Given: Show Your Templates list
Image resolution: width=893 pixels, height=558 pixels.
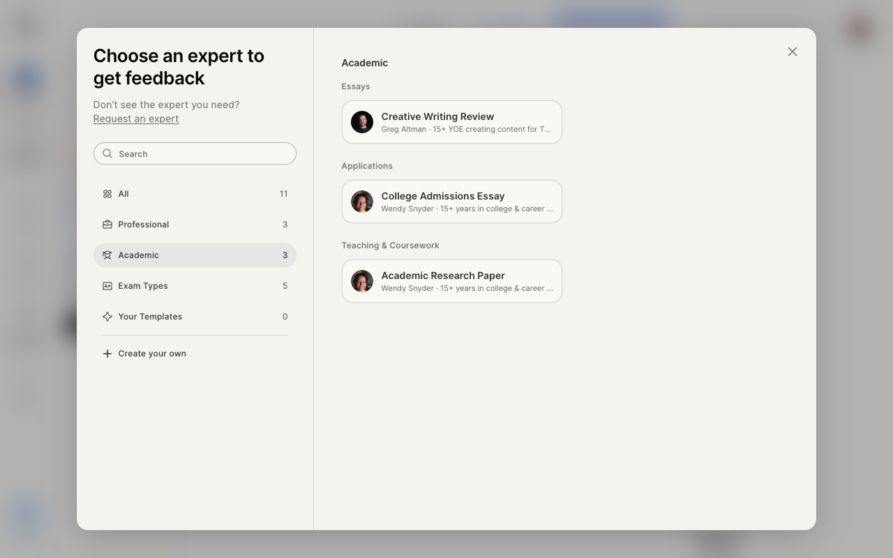Looking at the screenshot, I should point(195,317).
